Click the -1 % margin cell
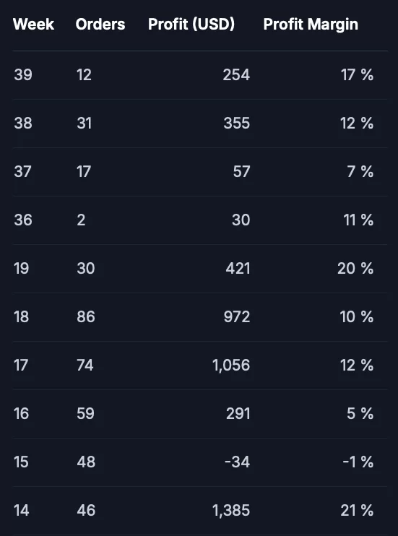398x536 pixels. (358, 462)
